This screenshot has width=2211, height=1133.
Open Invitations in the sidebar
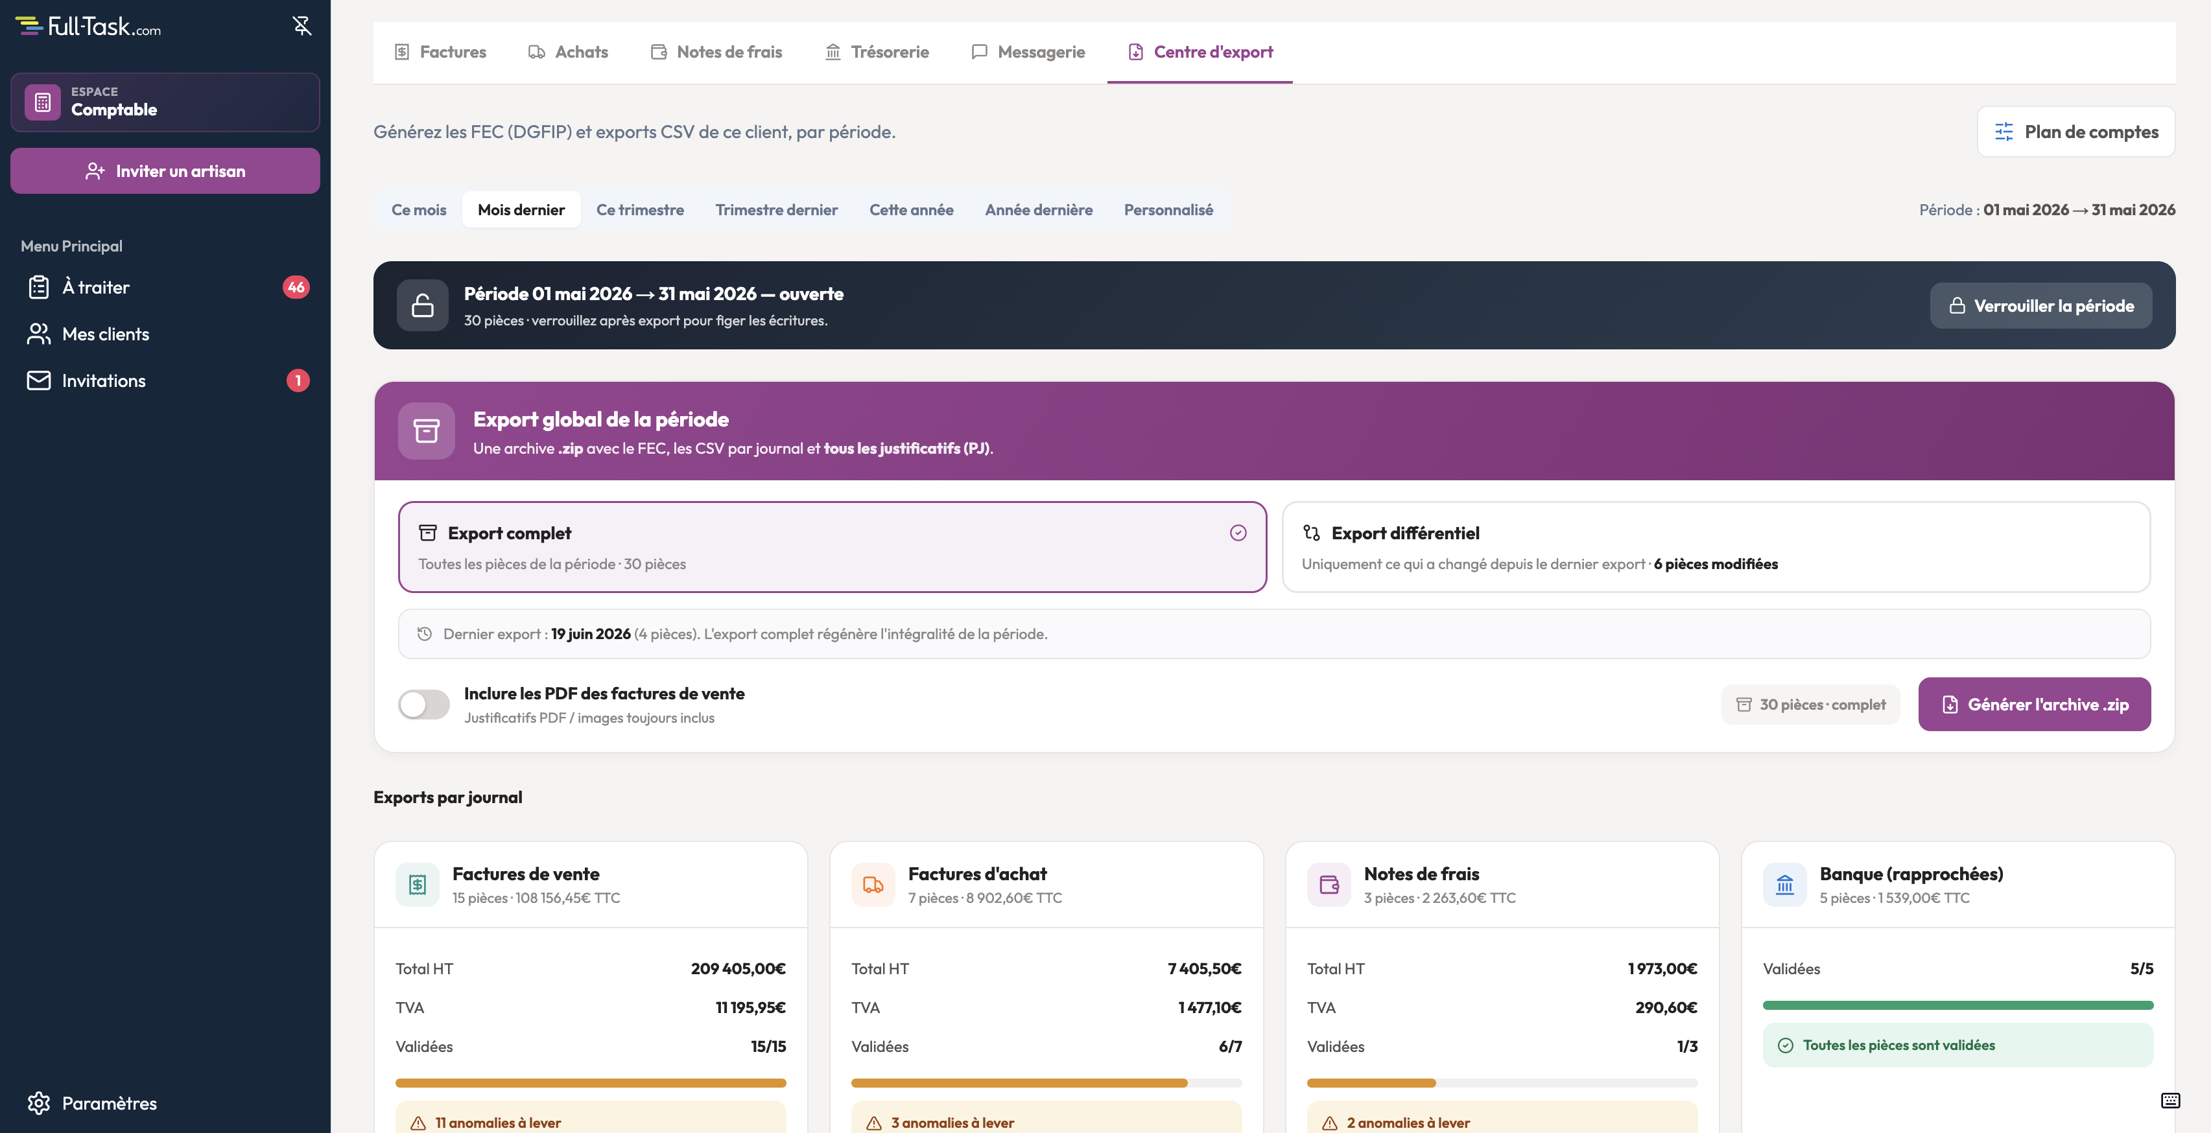pyautogui.click(x=165, y=380)
